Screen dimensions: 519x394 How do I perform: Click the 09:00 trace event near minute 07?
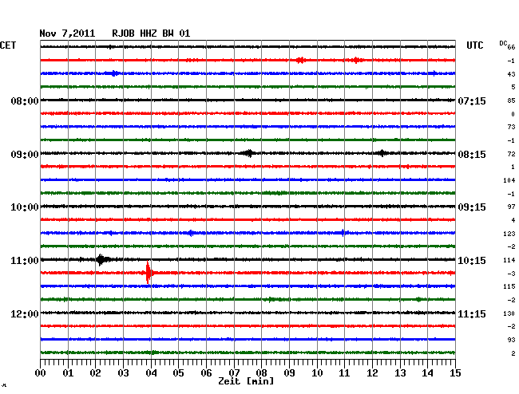point(248,153)
